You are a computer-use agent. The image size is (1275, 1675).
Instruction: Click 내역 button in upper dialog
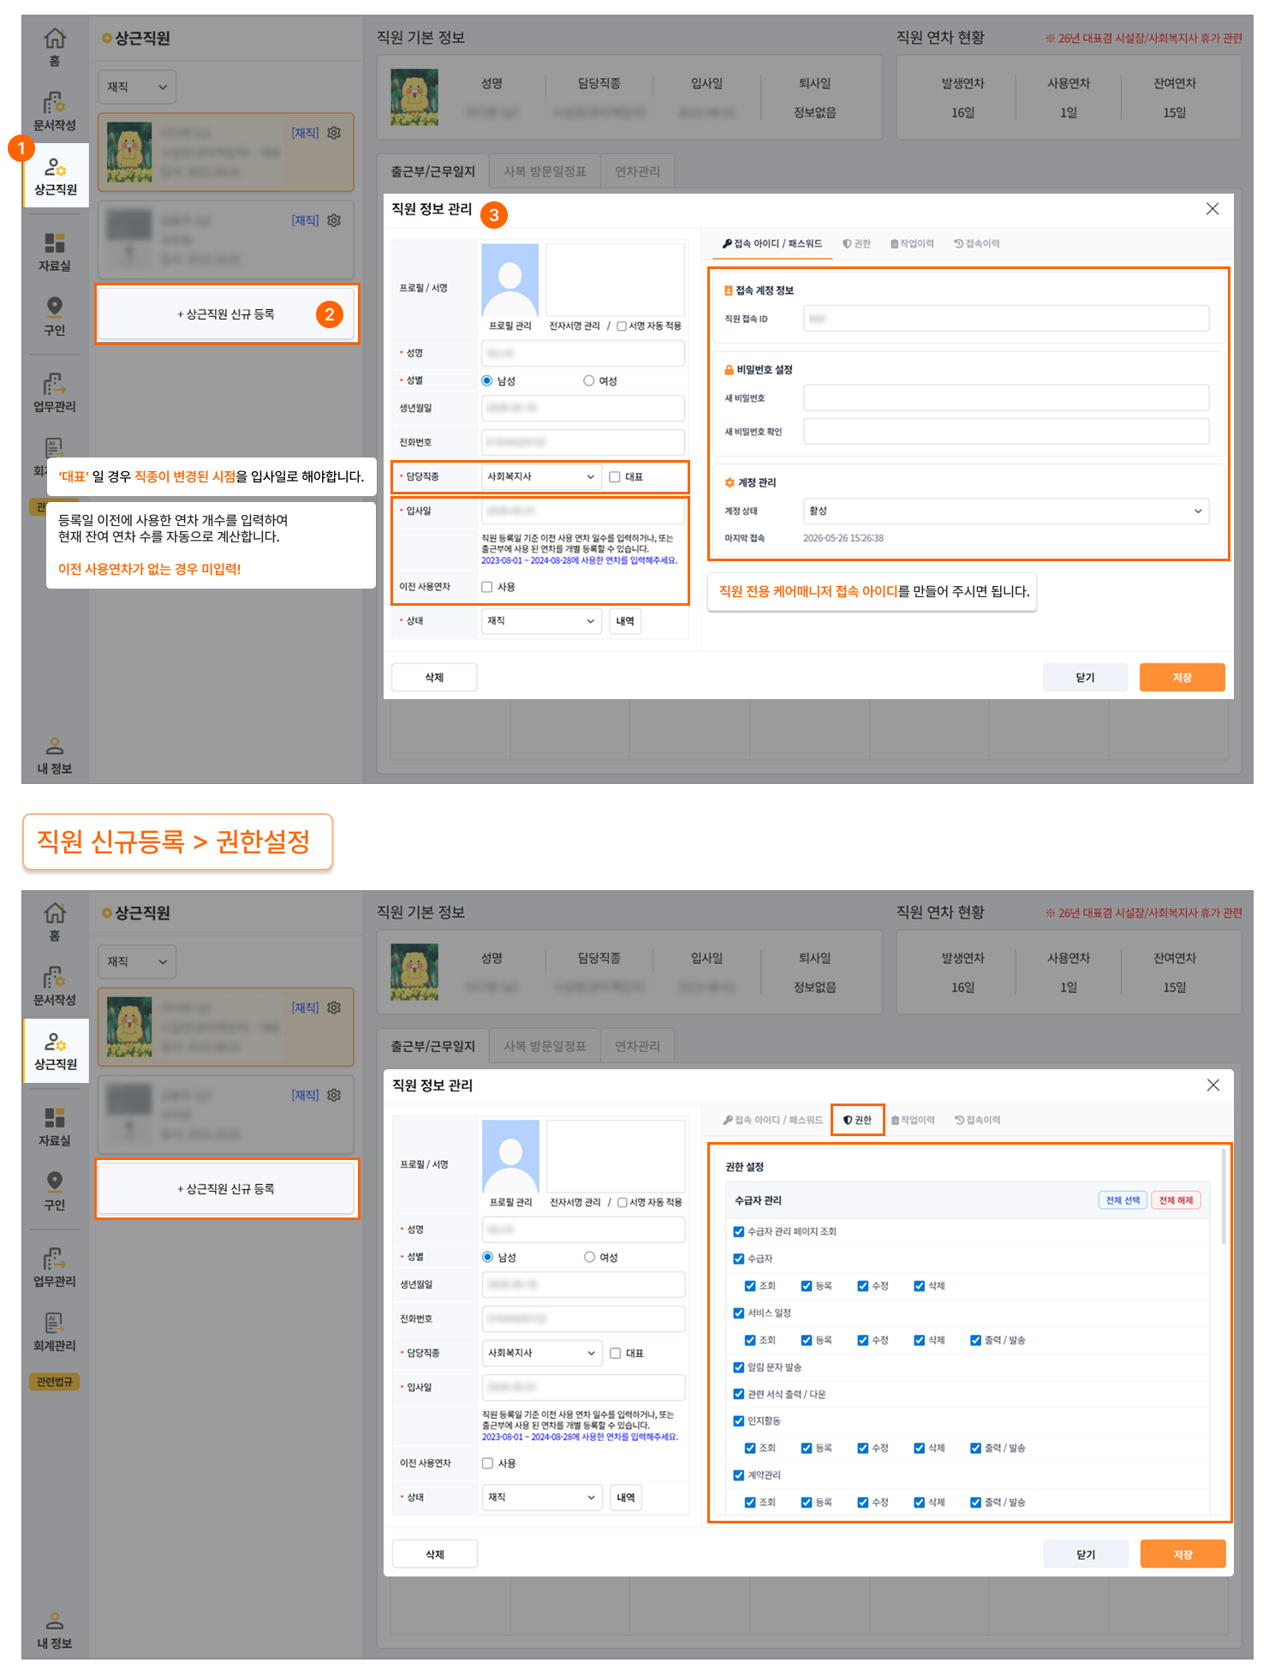coord(625,620)
